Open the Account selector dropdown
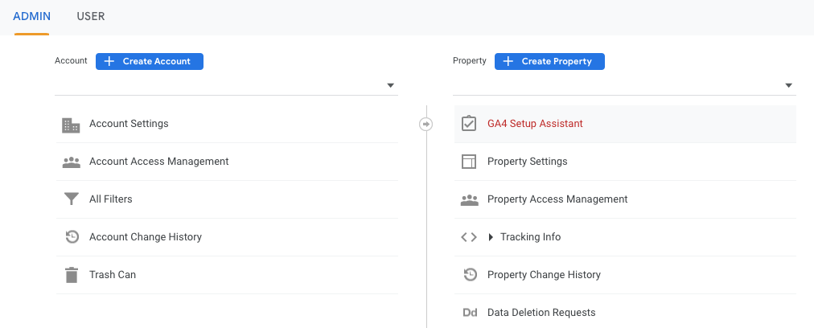Image resolution: width=814 pixels, height=328 pixels. (390, 85)
